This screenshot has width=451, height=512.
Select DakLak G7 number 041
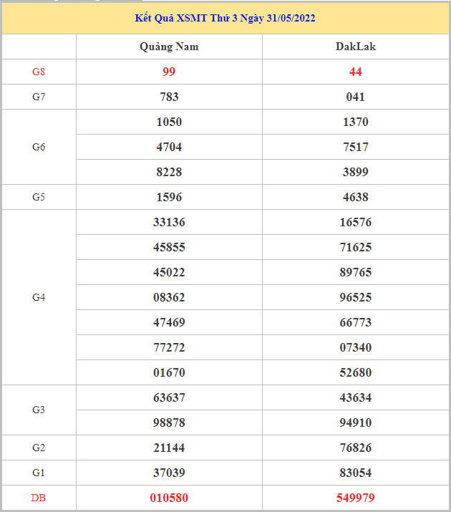pos(355,97)
